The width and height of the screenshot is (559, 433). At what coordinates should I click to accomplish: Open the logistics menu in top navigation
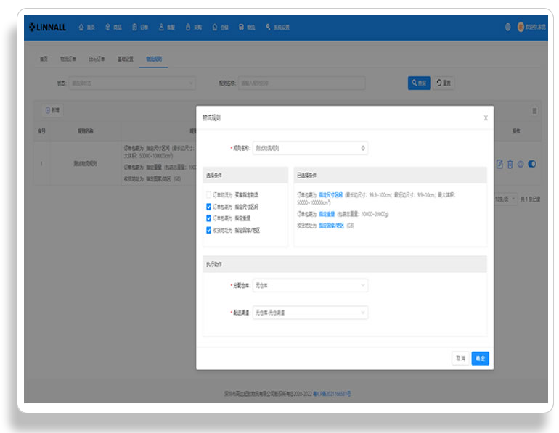click(247, 28)
